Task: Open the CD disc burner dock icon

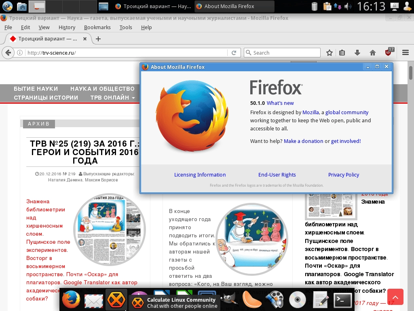Action: click(x=298, y=300)
